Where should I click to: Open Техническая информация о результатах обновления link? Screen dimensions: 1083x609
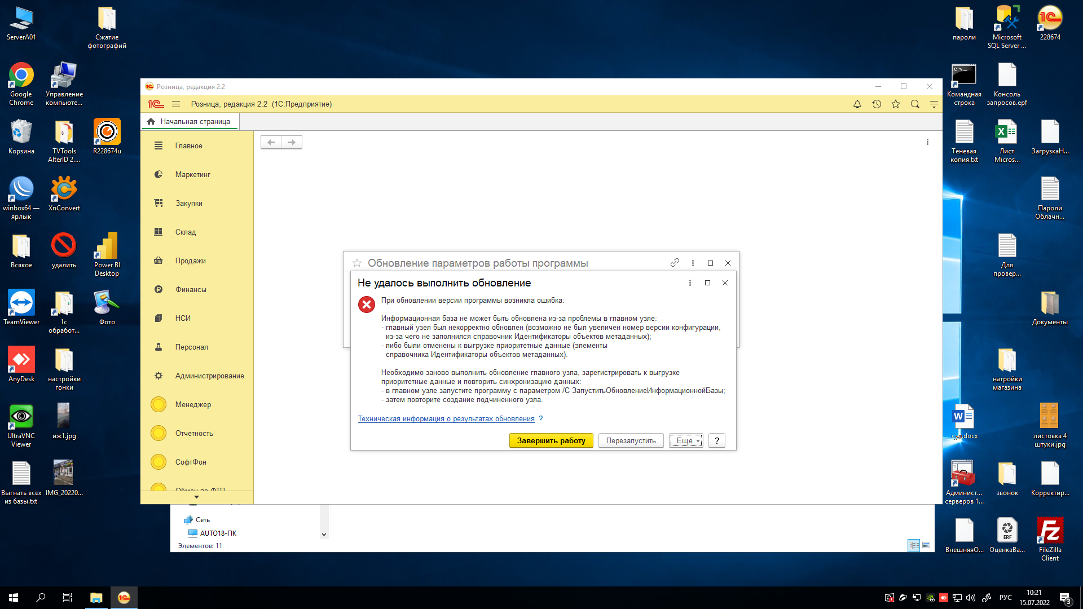[x=446, y=419]
